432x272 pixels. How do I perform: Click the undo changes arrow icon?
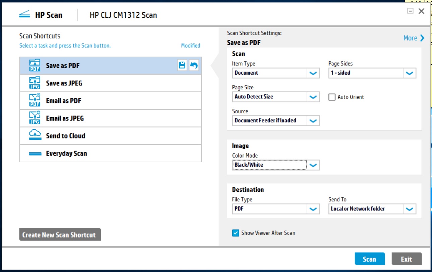(x=194, y=66)
